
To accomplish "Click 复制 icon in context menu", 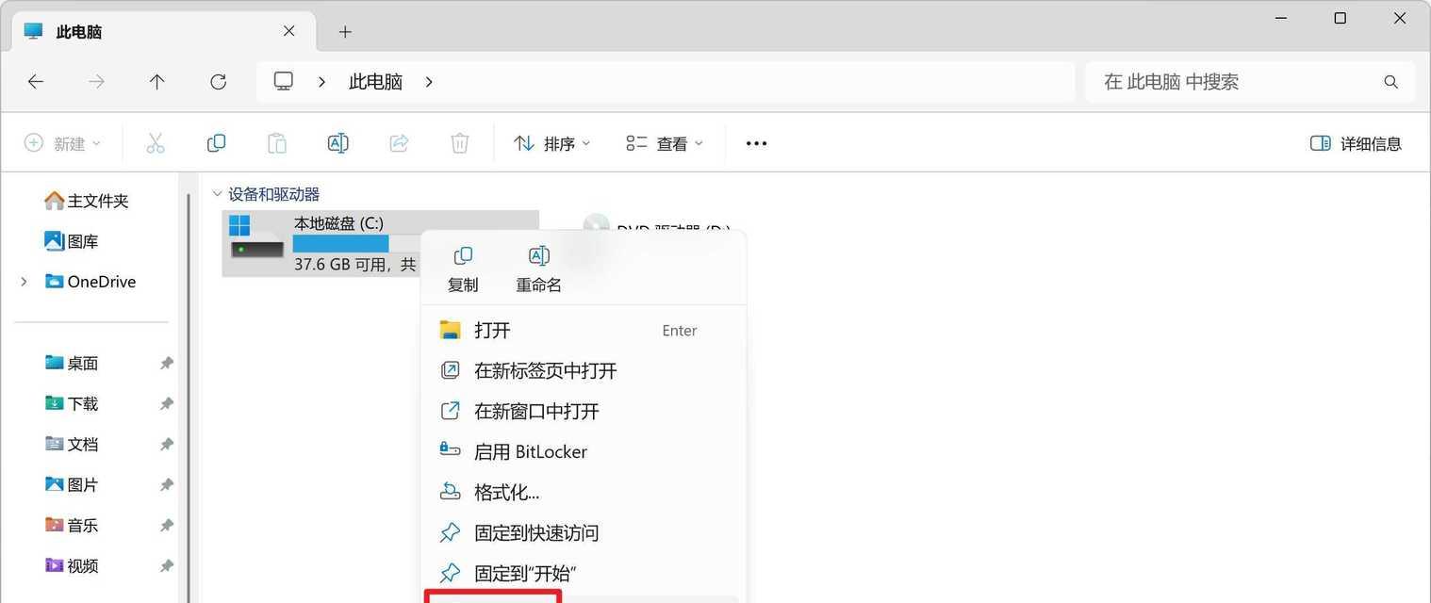I will pyautogui.click(x=463, y=256).
